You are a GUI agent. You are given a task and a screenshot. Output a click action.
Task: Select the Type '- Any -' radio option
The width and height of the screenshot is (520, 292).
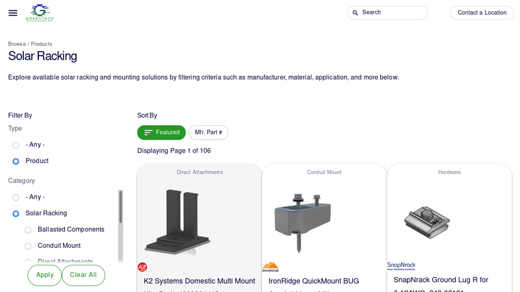tap(16, 145)
